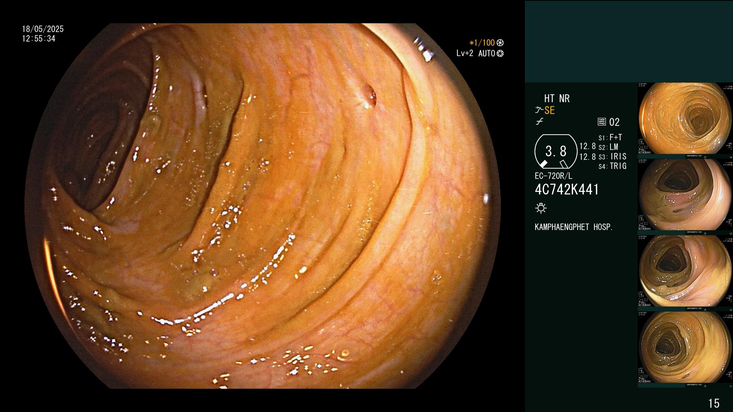Click the Lv+2 AUTO brightness label

point(476,53)
